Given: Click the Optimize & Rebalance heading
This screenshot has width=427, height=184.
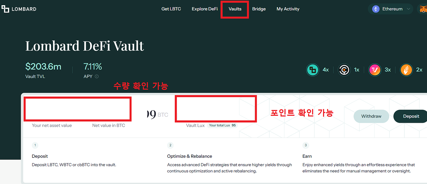Looking at the screenshot, I should coord(189,156).
